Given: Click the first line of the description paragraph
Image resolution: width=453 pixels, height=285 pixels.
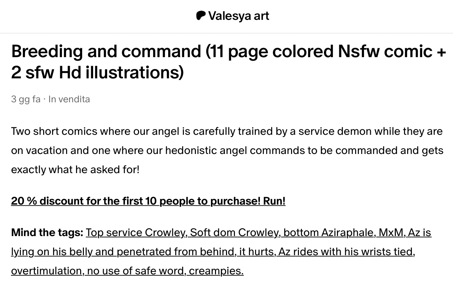Looking at the screenshot, I should pos(227,131).
